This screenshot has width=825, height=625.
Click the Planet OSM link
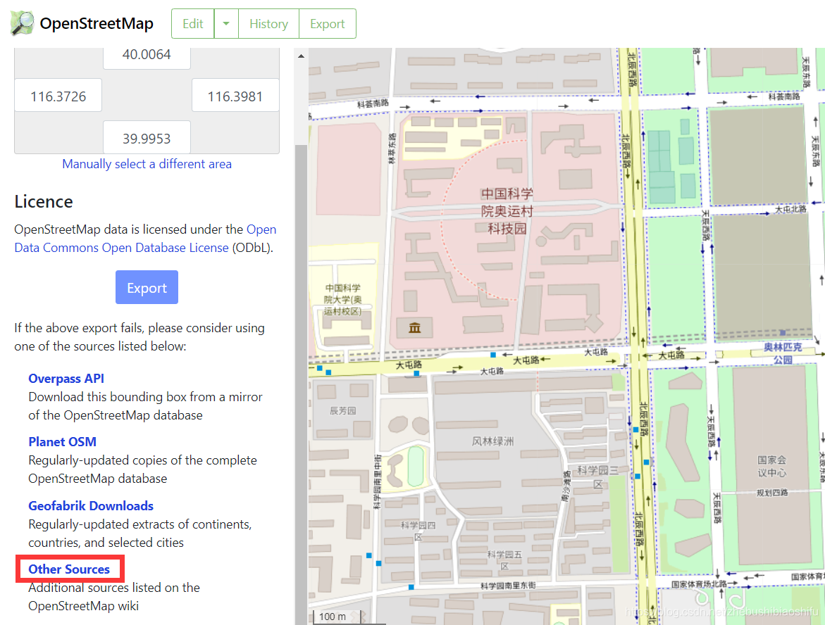coord(62,441)
